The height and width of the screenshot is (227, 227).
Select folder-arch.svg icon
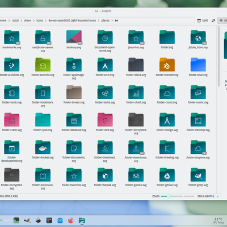(x=105, y=65)
